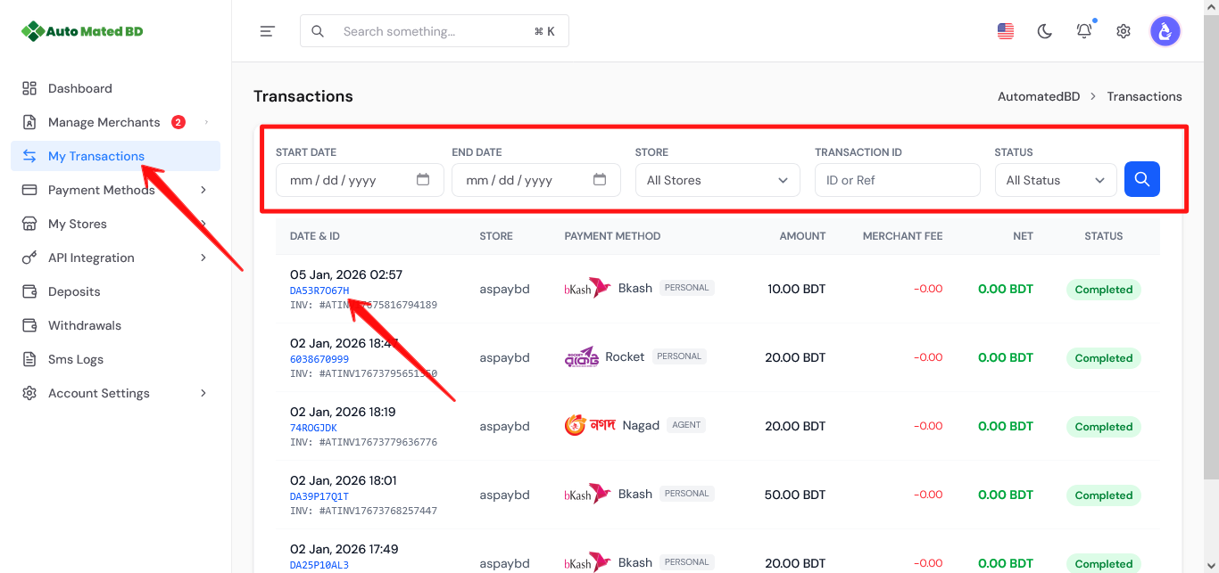View the Sms Logs page
The height and width of the screenshot is (573, 1219).
pos(73,358)
